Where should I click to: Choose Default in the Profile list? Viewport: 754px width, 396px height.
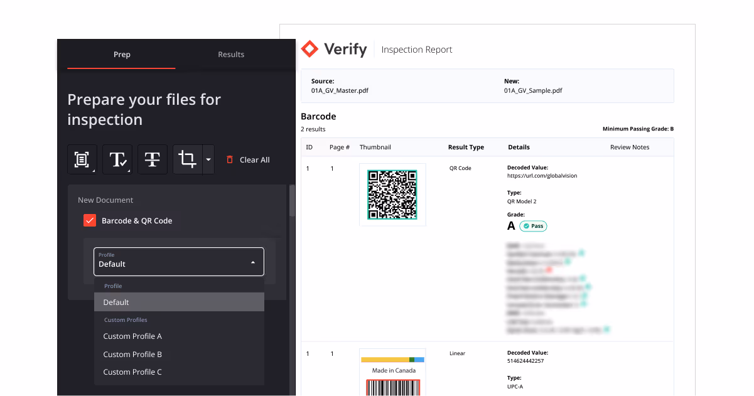[179, 302]
